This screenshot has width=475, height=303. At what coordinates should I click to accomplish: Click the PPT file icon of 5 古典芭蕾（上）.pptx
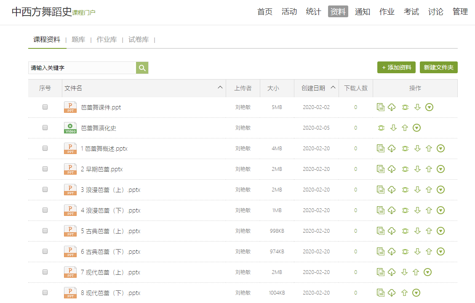pos(70,231)
